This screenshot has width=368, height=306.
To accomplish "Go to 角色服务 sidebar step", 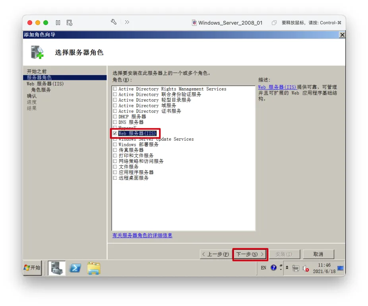I will 41,90.
